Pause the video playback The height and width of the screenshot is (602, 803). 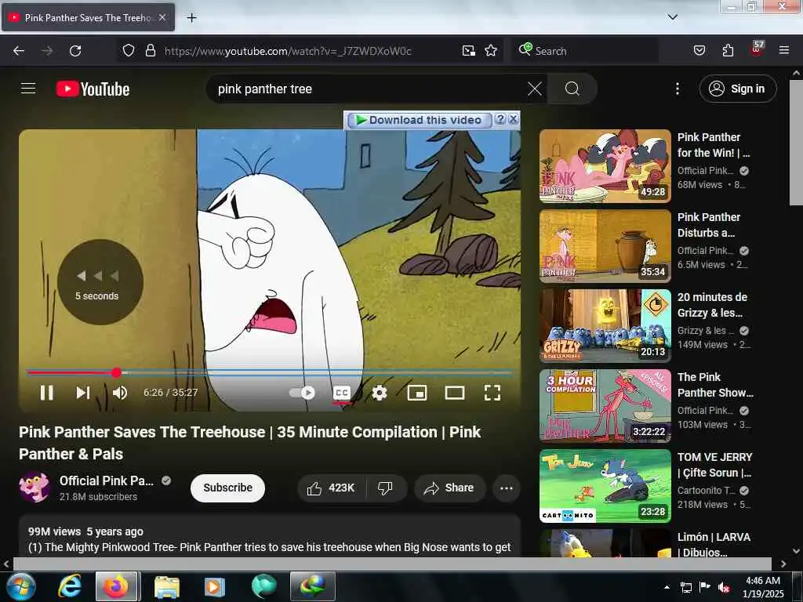(46, 393)
